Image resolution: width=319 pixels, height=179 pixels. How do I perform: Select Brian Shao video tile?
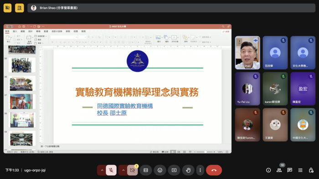point(247,53)
